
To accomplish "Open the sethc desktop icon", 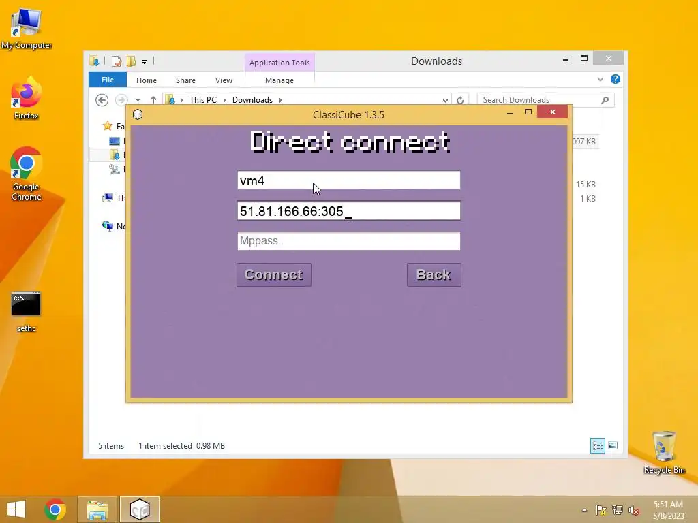I will (27, 312).
